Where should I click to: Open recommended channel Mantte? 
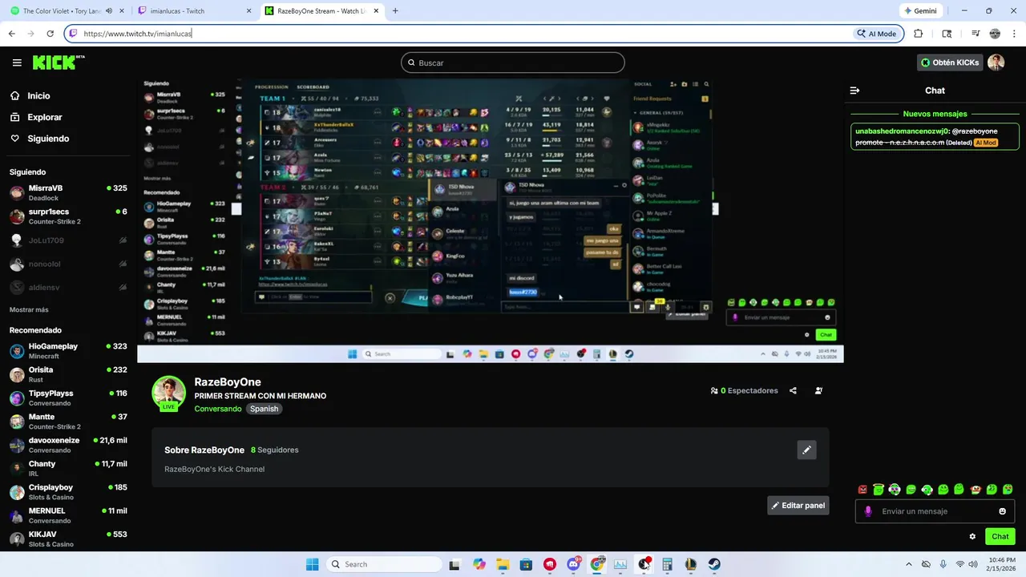click(68, 422)
